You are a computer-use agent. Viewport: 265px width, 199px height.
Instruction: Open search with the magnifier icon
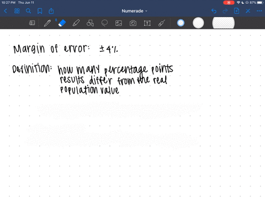28,11
